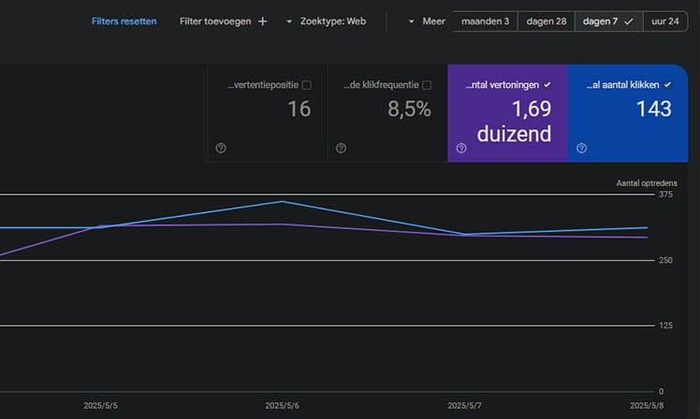Screen dimensions: 700x419
Task: Click help icon in the advertentiepositie card
Action: pos(221,148)
